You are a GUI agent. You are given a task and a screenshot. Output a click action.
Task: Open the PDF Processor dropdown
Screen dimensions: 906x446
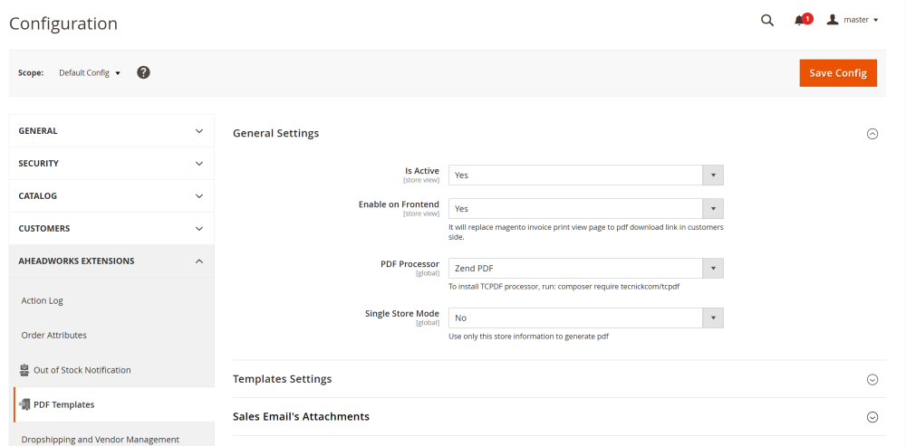586,269
